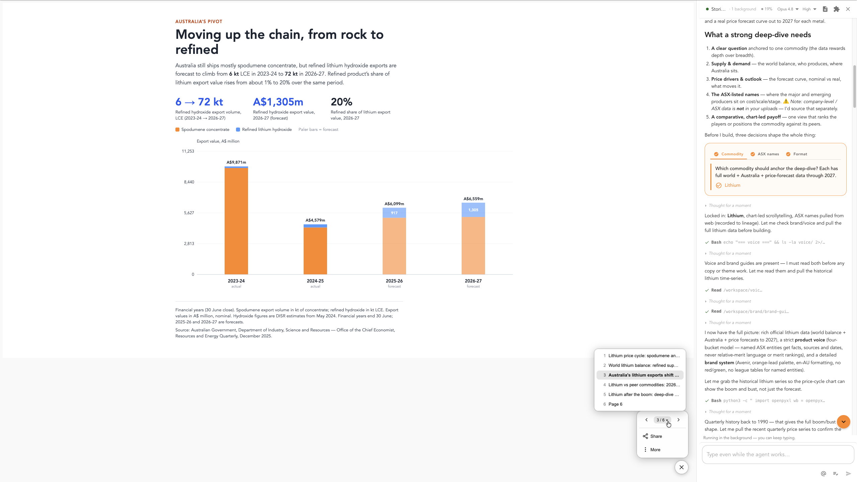Open the 3 / 6 page selector dropdown
This screenshot has height=482, width=857.
[662, 420]
